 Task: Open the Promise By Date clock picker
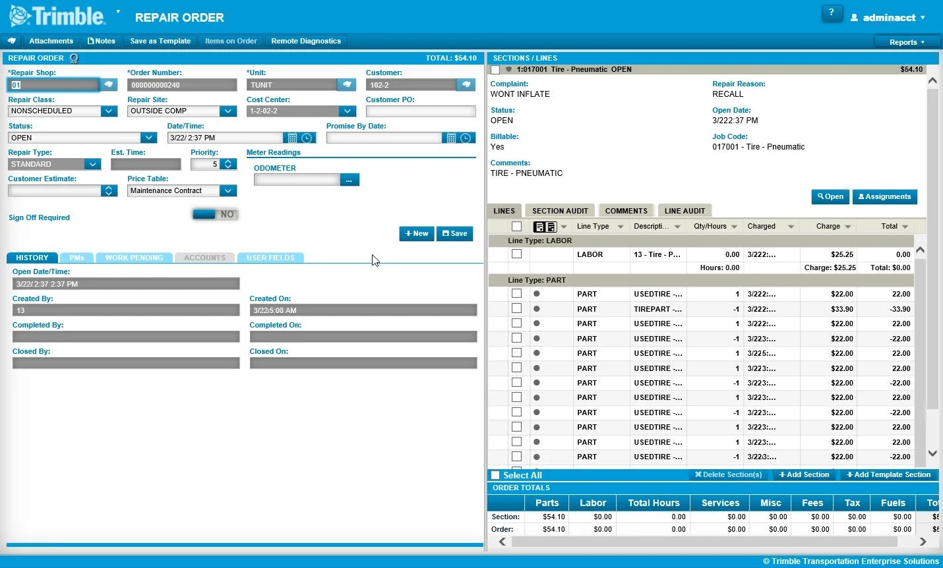466,138
